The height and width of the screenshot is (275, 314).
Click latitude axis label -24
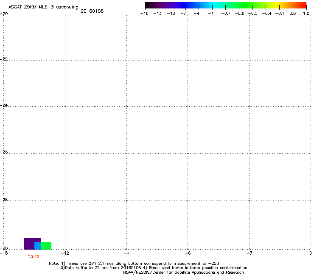[x=4, y=105]
